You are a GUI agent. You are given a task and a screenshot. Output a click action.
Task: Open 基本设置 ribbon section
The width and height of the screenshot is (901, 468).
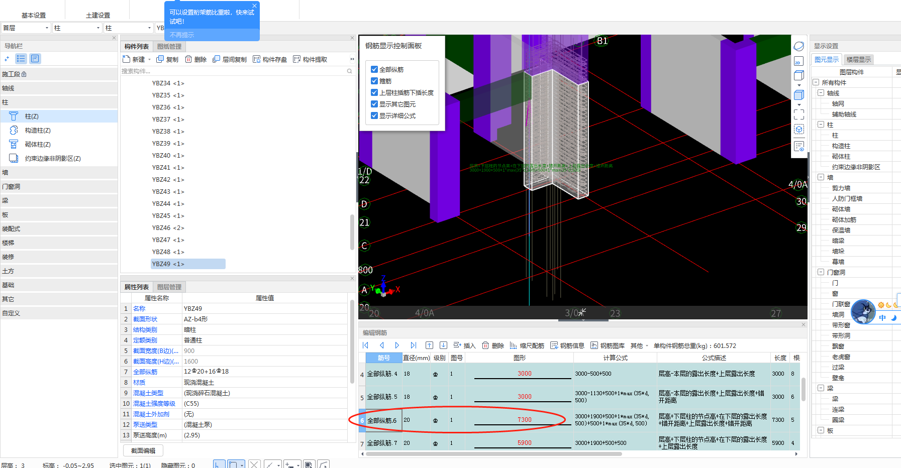pyautogui.click(x=34, y=15)
